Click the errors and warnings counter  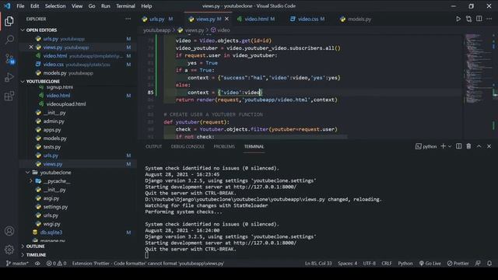click(56, 264)
